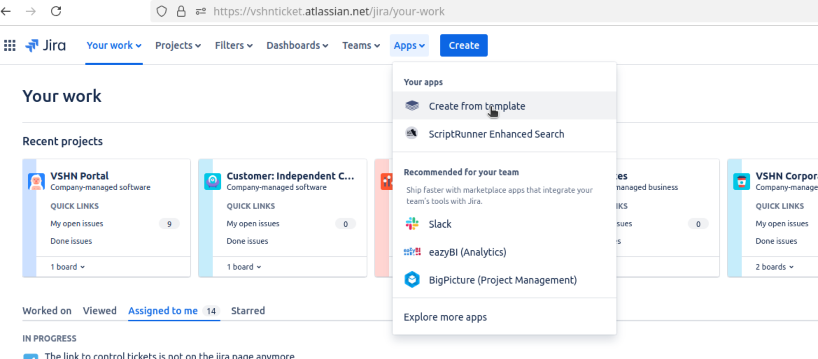Screen dimensions: 818x359
Task: Switch to the Viewed tab
Action: click(100, 310)
